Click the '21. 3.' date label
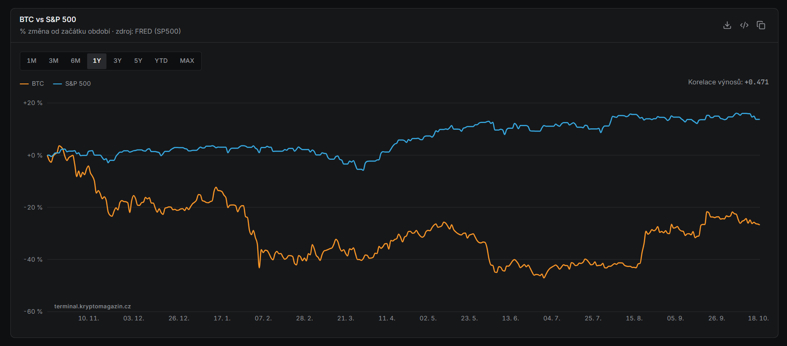Image resolution: width=787 pixels, height=346 pixels. (x=346, y=318)
